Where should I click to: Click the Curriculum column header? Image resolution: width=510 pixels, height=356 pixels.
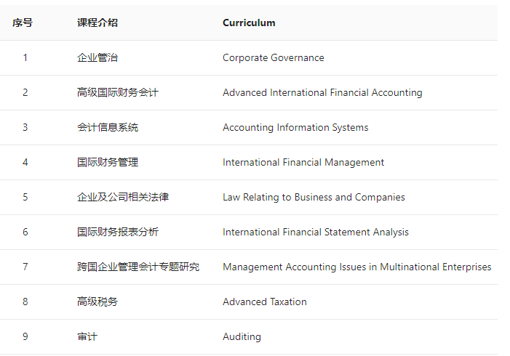tap(249, 23)
